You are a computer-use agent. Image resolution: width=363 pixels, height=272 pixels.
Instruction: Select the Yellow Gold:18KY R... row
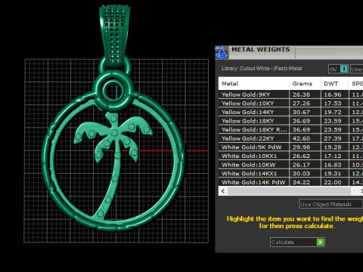(x=290, y=130)
